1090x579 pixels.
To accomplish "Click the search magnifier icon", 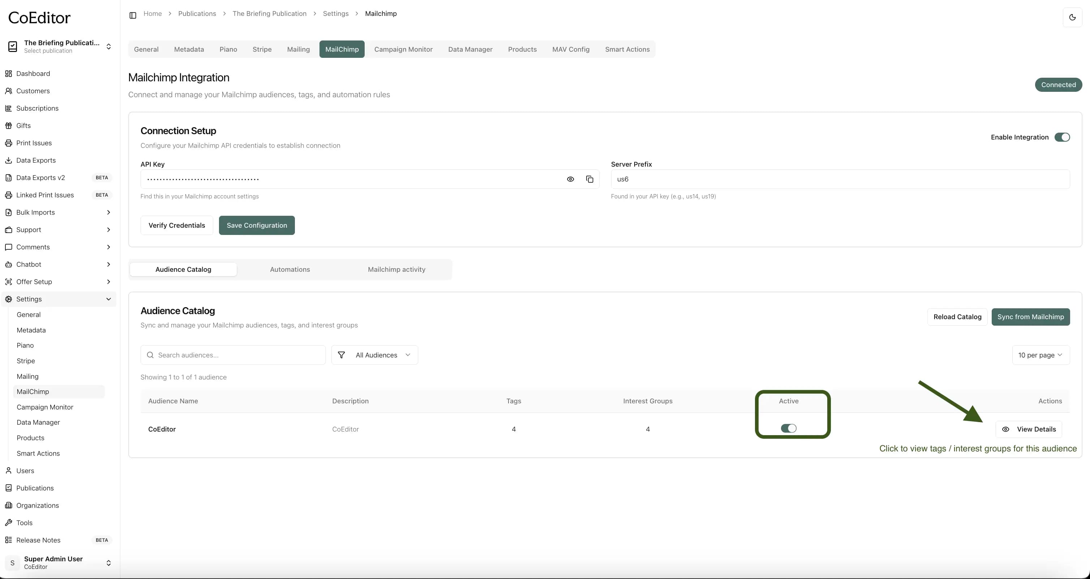I will [150, 355].
